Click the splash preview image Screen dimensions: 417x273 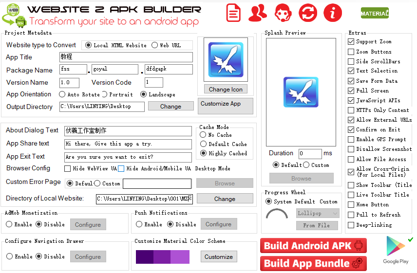coord(301,92)
